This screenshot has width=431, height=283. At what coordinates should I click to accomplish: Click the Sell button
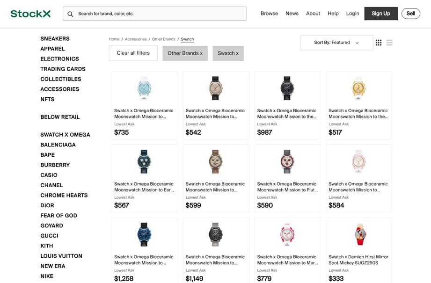[410, 14]
